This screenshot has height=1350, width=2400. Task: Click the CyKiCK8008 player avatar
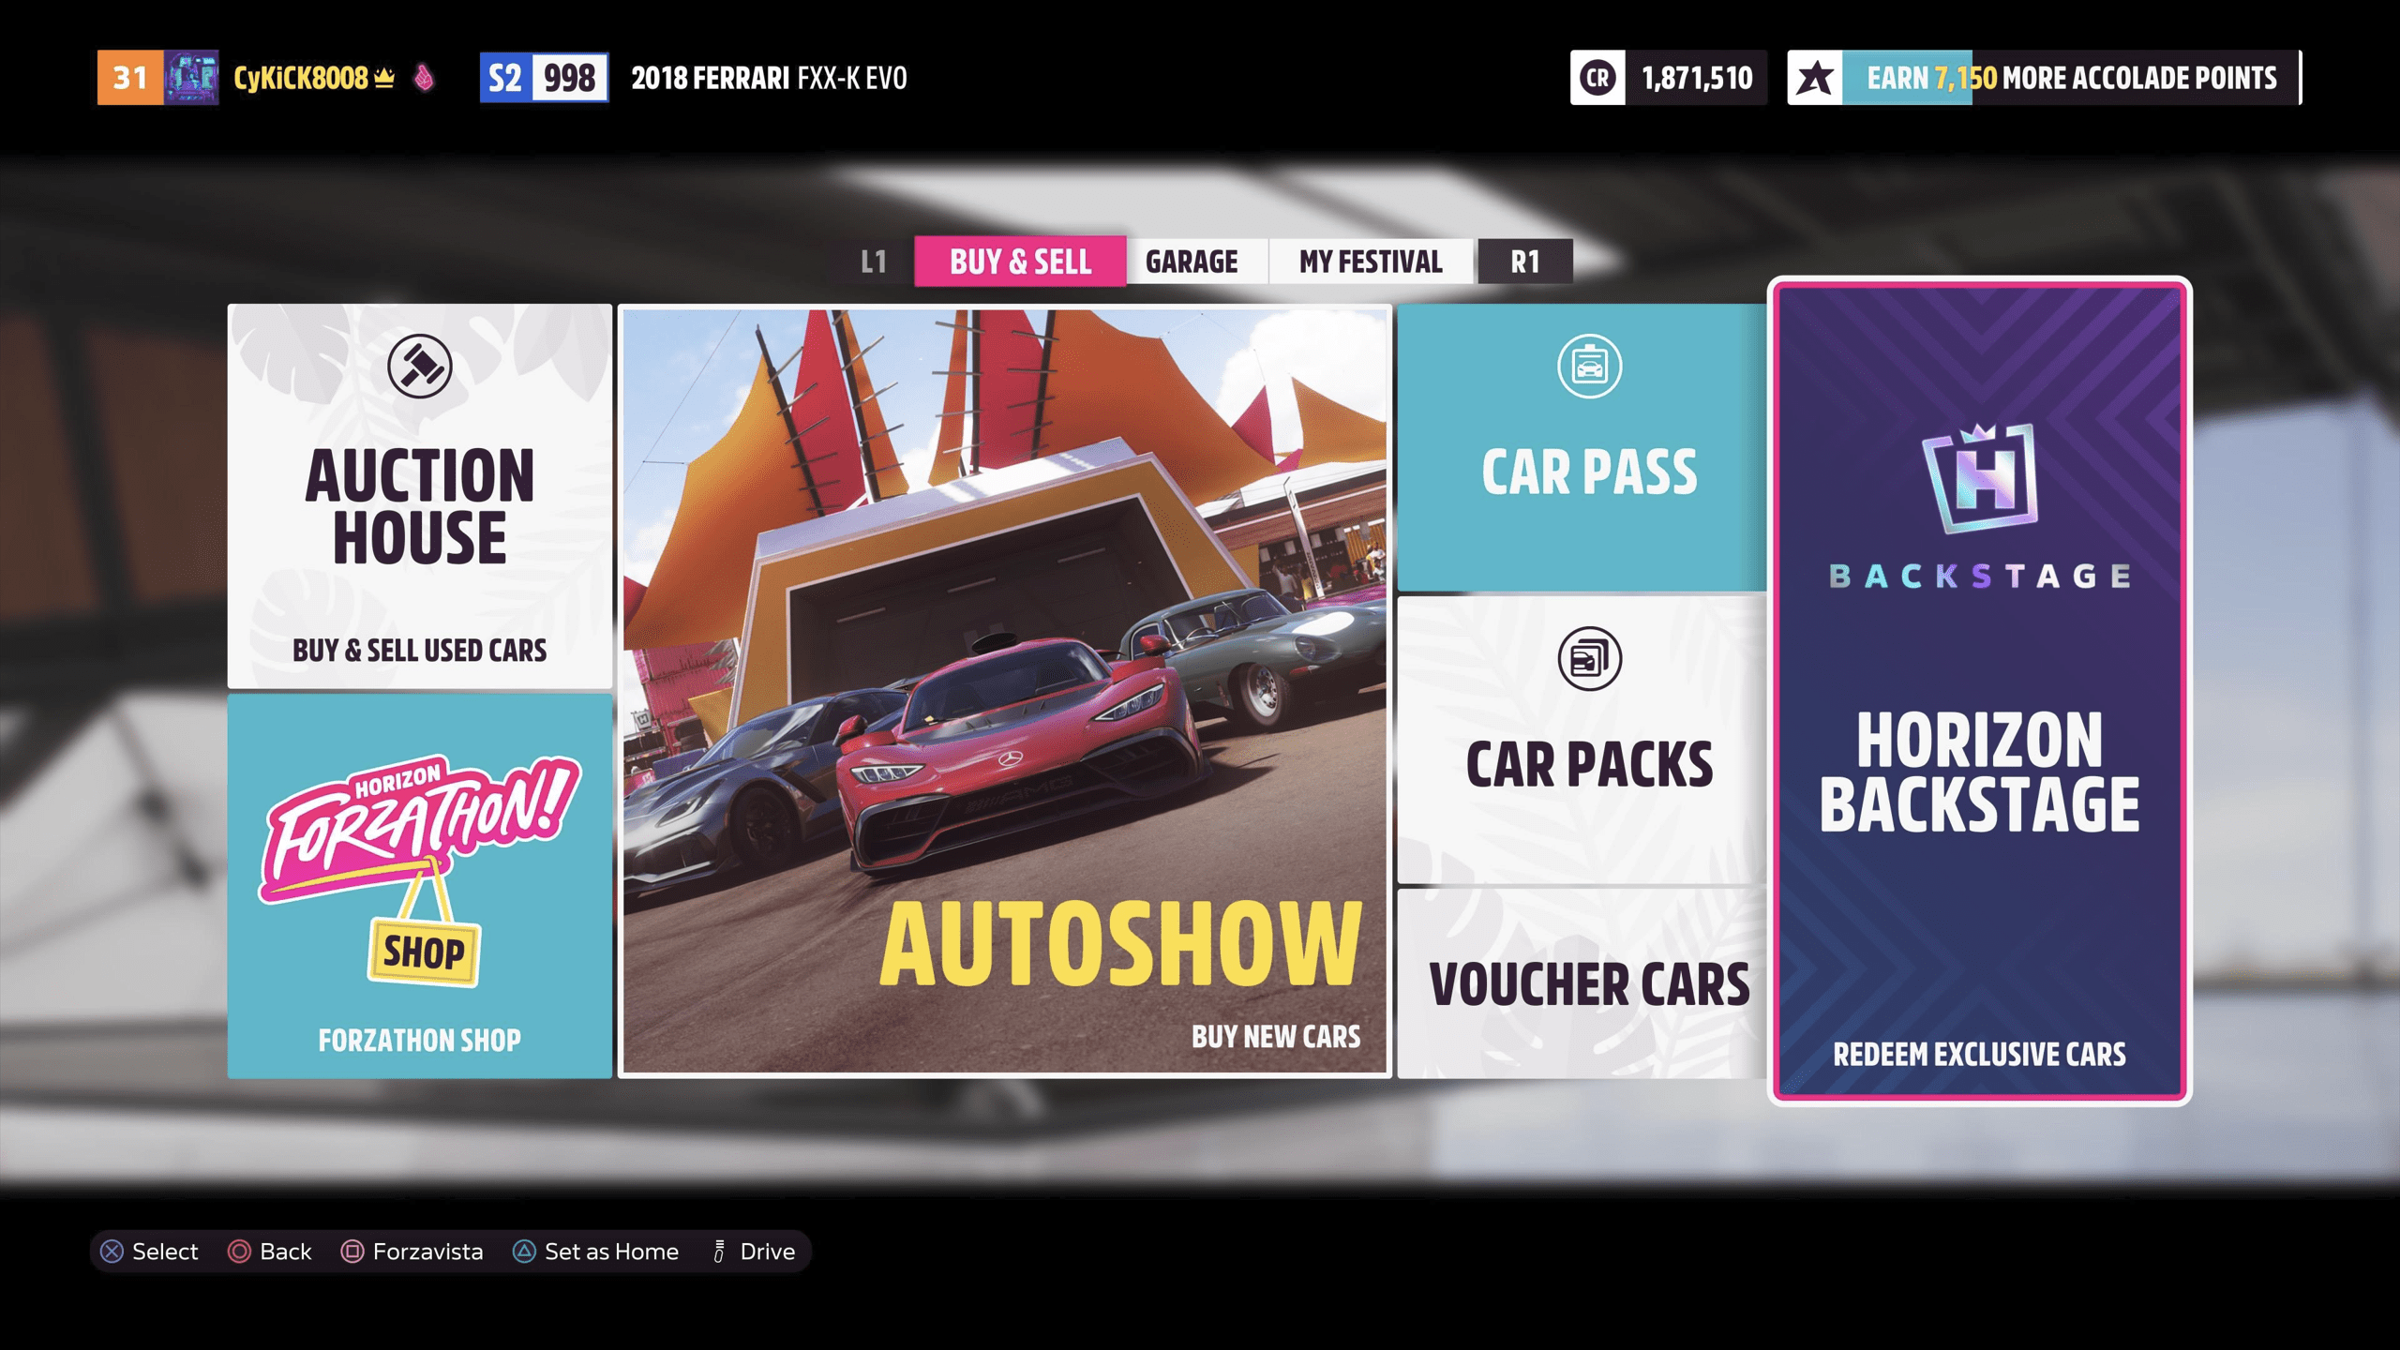192,78
